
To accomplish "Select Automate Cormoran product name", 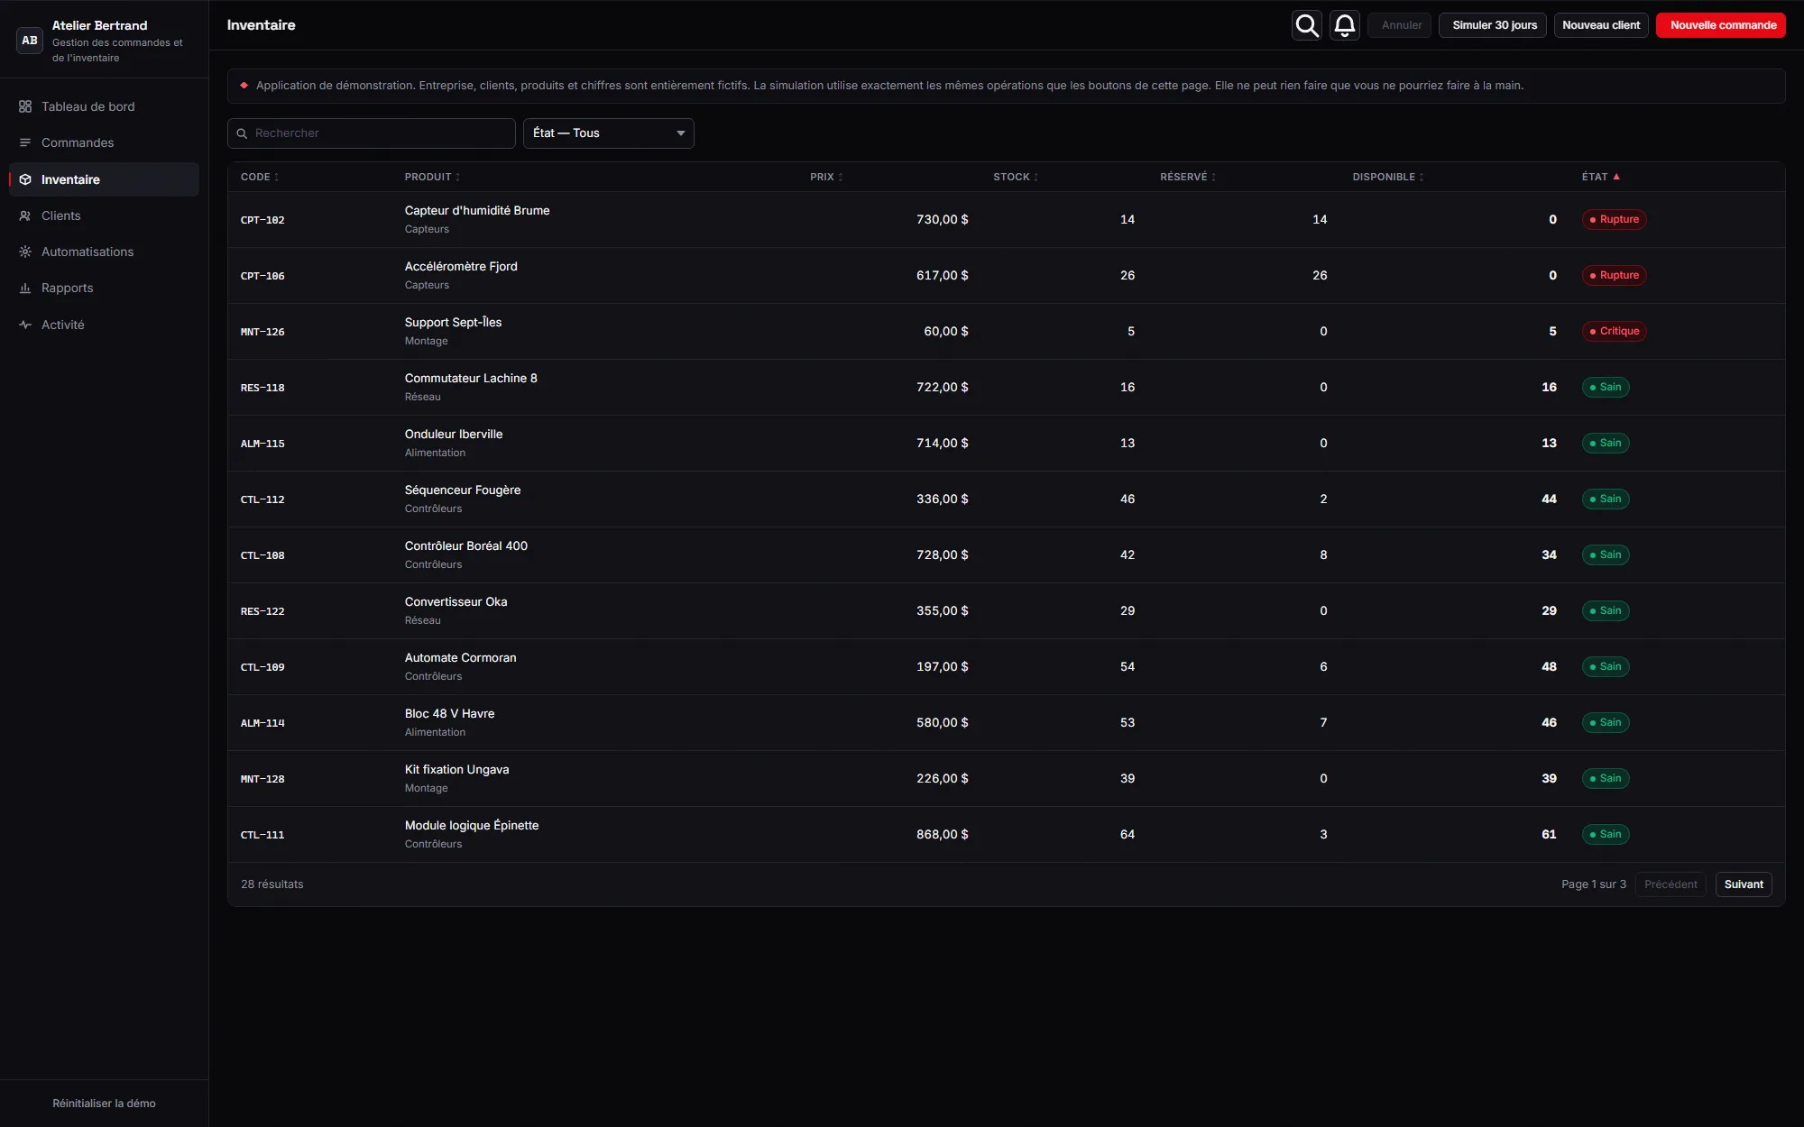I will [x=460, y=658].
